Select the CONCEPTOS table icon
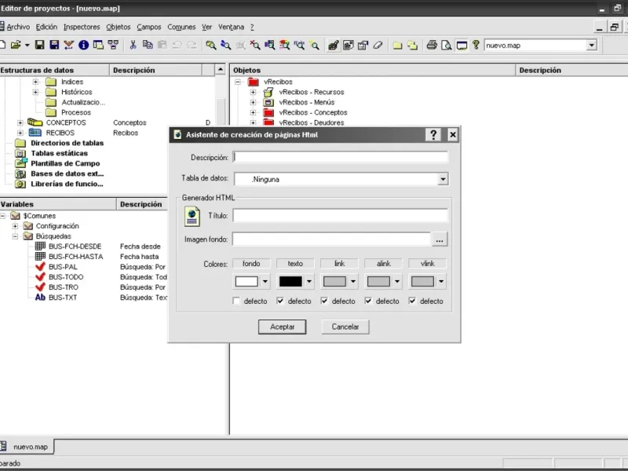 click(35, 122)
